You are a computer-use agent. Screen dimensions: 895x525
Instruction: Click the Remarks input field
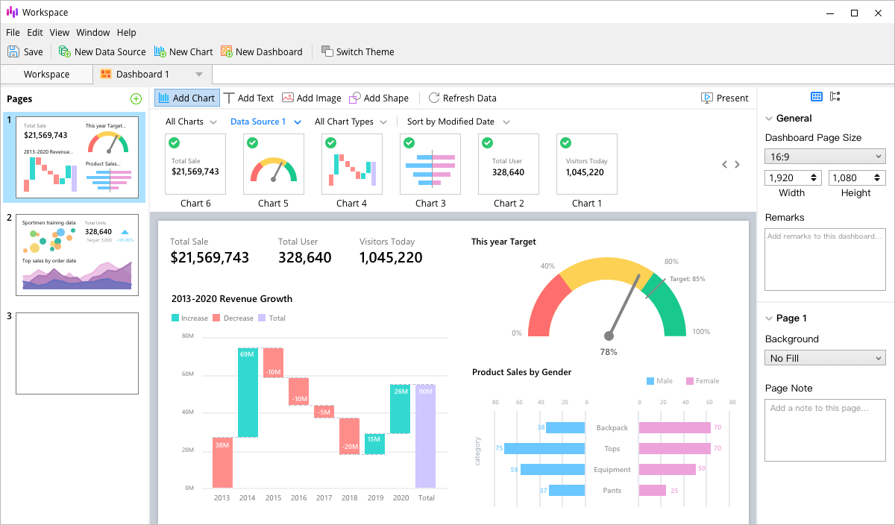(825, 260)
